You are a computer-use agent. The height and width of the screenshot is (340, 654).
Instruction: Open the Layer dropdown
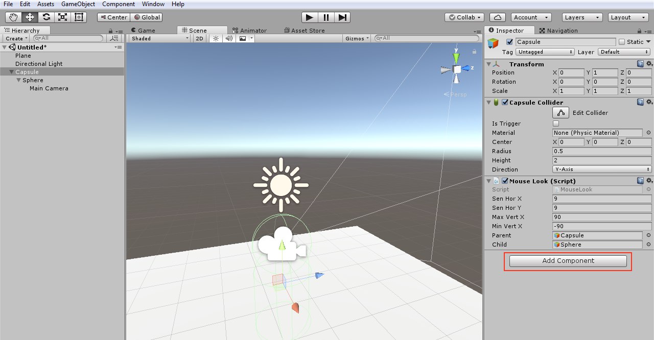coord(624,52)
